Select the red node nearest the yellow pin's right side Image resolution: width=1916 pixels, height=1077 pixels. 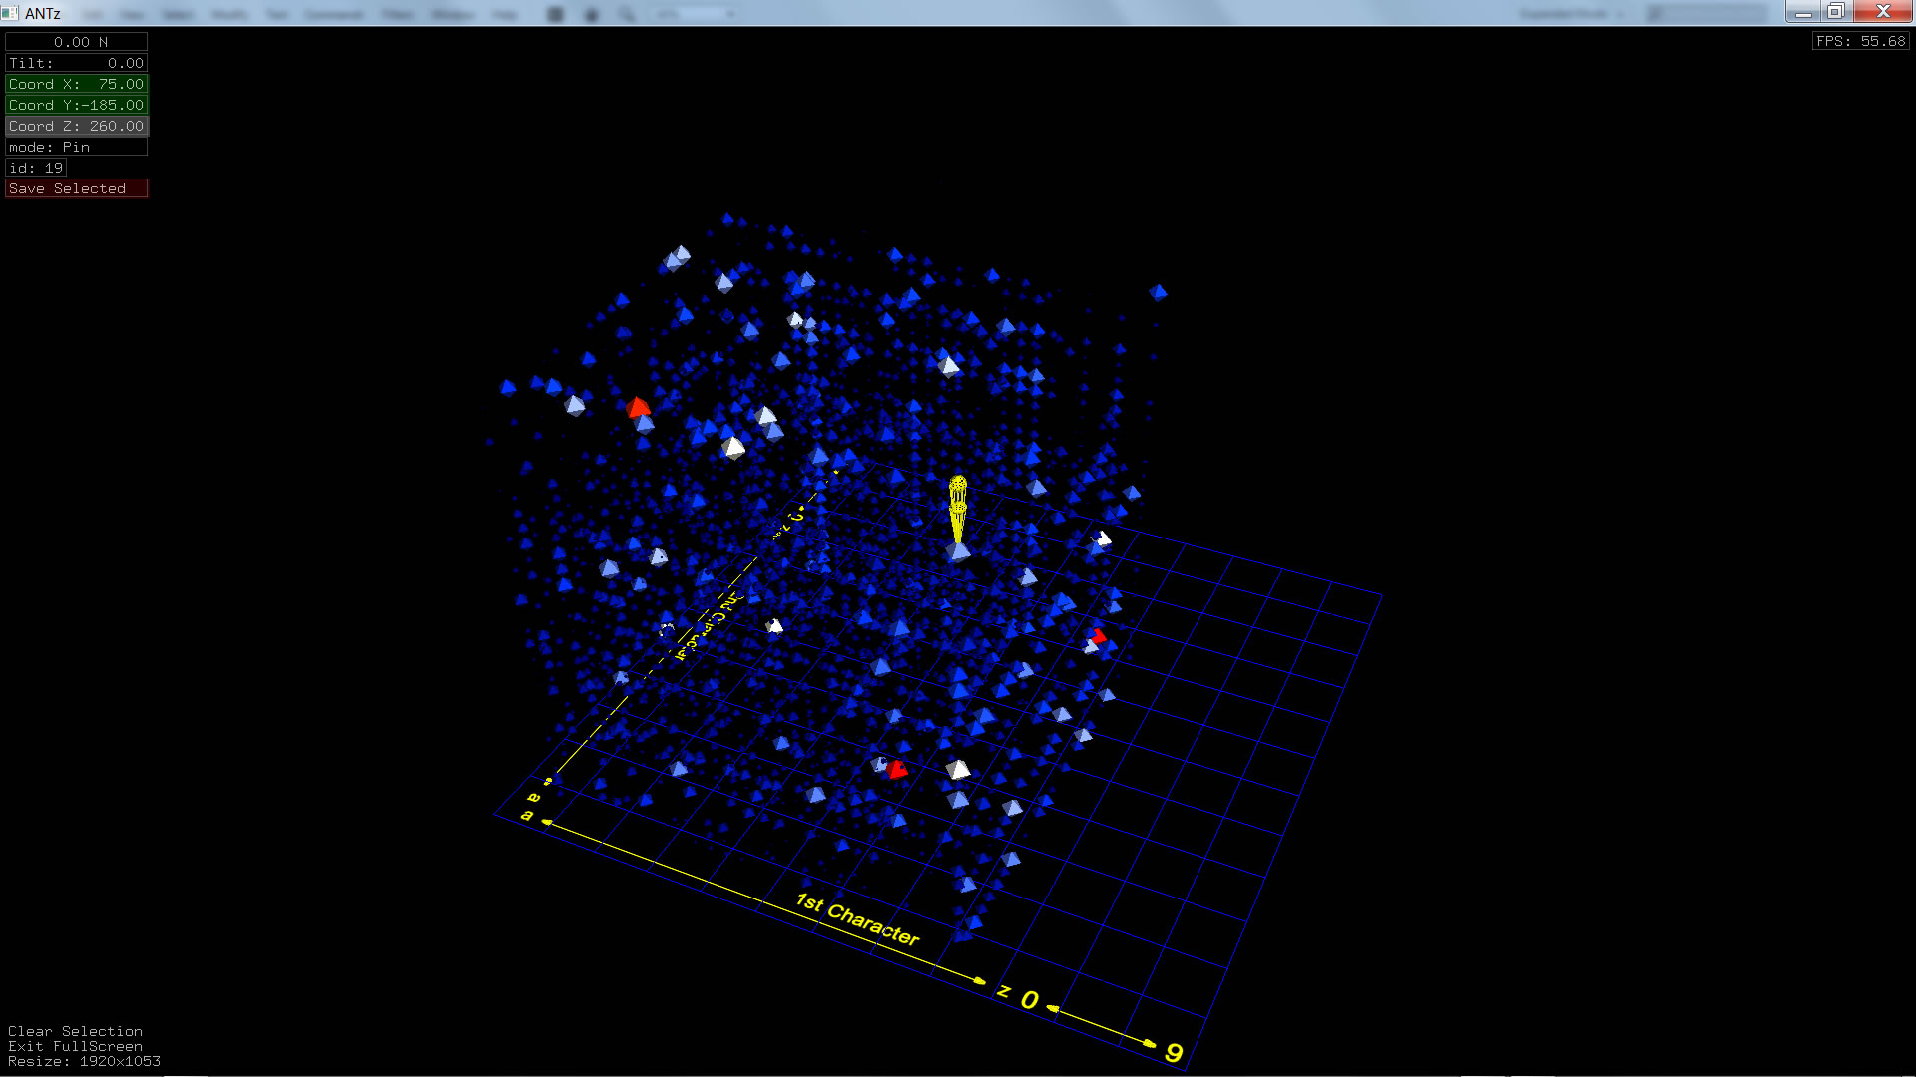(x=1098, y=636)
